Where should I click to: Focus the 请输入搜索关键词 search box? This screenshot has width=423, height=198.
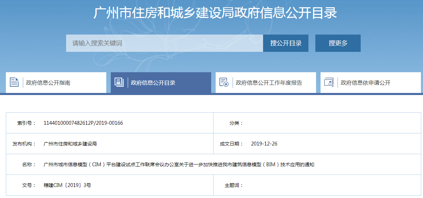coord(164,43)
